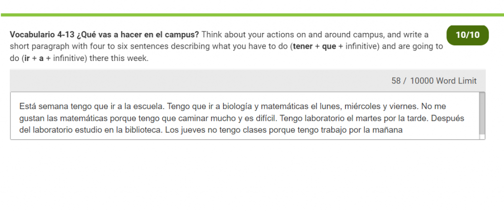Place cursor after the final word mañana
This screenshot has height=211, width=504.
403,131
